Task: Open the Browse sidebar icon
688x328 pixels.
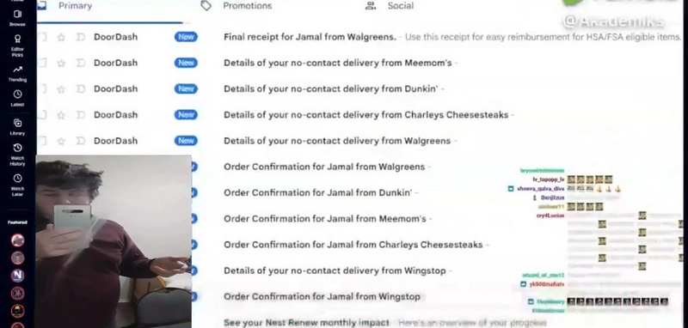Action: coord(17,18)
